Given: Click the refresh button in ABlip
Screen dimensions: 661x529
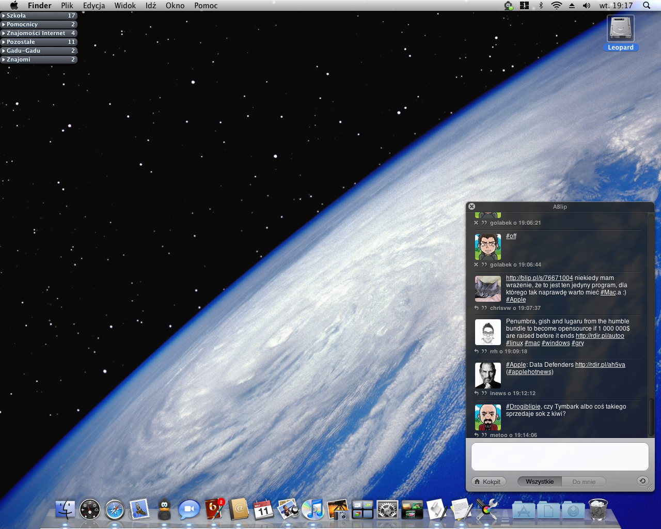Looking at the screenshot, I should pyautogui.click(x=642, y=481).
